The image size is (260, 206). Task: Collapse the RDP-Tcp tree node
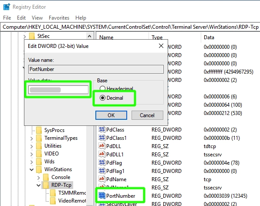coord(38,185)
